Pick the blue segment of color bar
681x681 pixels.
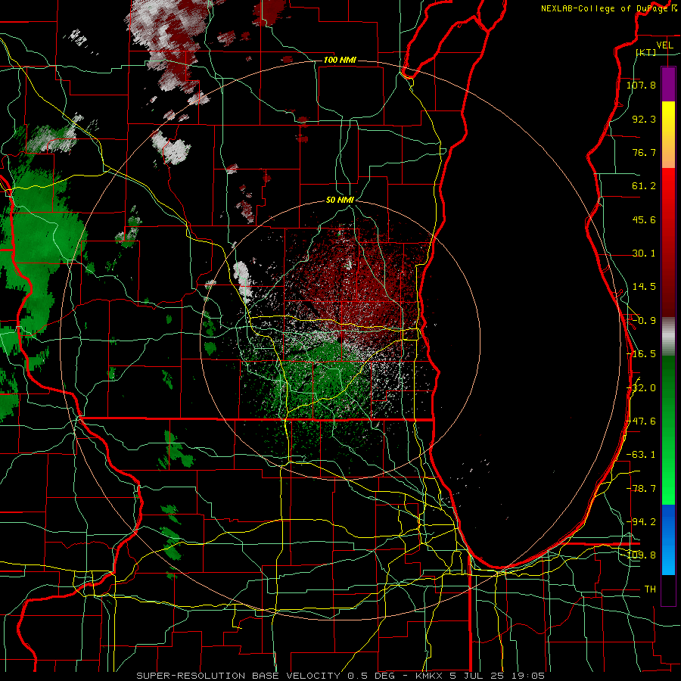pyautogui.click(x=668, y=540)
